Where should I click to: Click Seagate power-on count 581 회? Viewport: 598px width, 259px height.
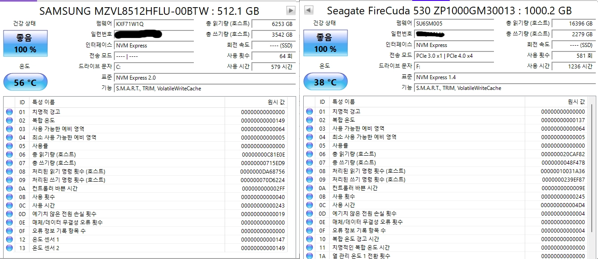573,56
